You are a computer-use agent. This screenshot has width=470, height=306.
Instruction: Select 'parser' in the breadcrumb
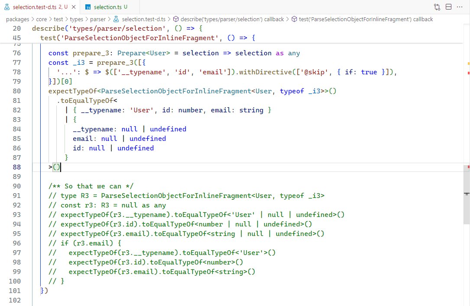98,19
